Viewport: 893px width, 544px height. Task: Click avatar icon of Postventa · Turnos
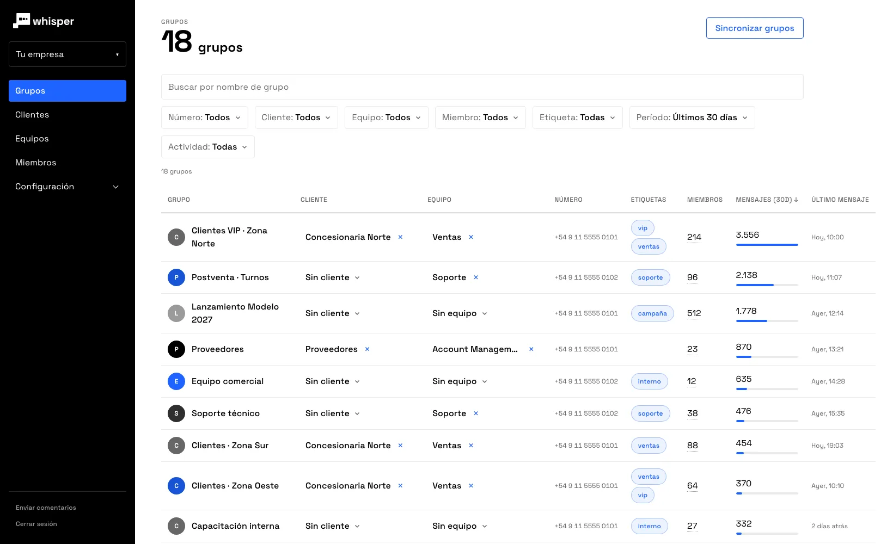pos(176,277)
